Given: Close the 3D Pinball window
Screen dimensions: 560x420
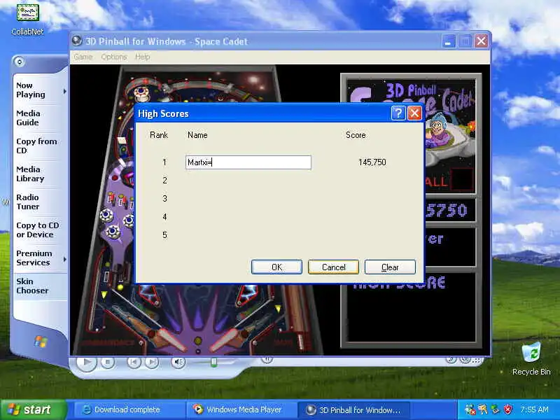Looking at the screenshot, I should tap(481, 41).
